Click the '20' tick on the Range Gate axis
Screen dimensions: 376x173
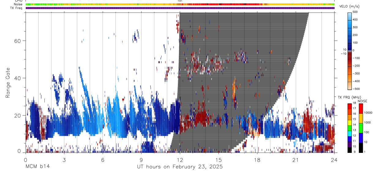tap(18, 115)
